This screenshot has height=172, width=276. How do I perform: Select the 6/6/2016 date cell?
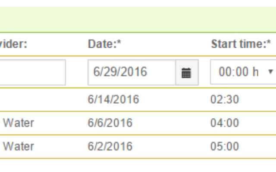coord(110,123)
